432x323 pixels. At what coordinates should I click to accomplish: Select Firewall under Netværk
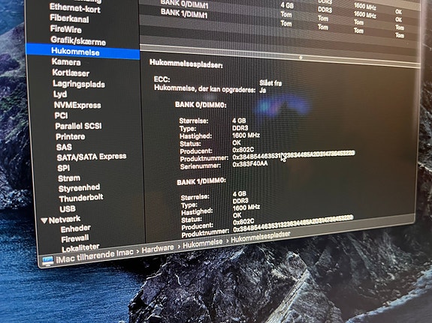pyautogui.click(x=75, y=238)
